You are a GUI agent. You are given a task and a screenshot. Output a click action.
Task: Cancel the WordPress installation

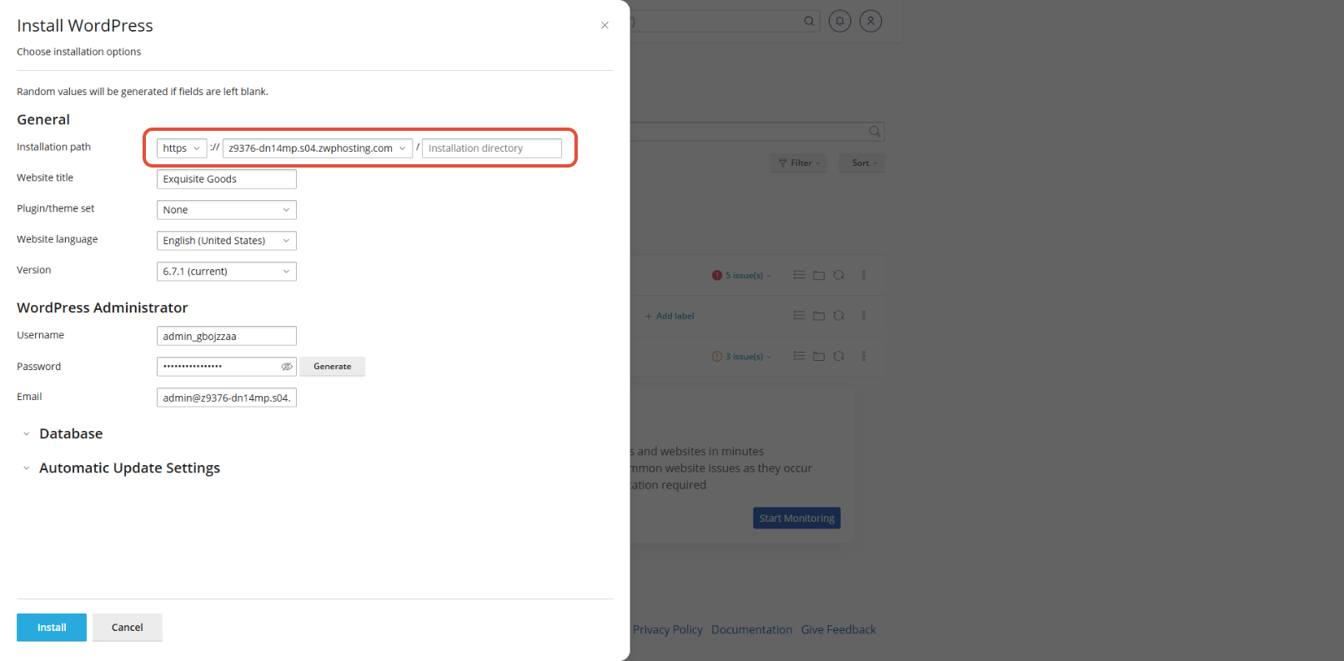[x=128, y=628]
